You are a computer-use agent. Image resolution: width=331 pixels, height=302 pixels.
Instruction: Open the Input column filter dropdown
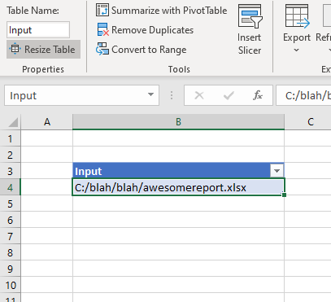pyautogui.click(x=277, y=171)
